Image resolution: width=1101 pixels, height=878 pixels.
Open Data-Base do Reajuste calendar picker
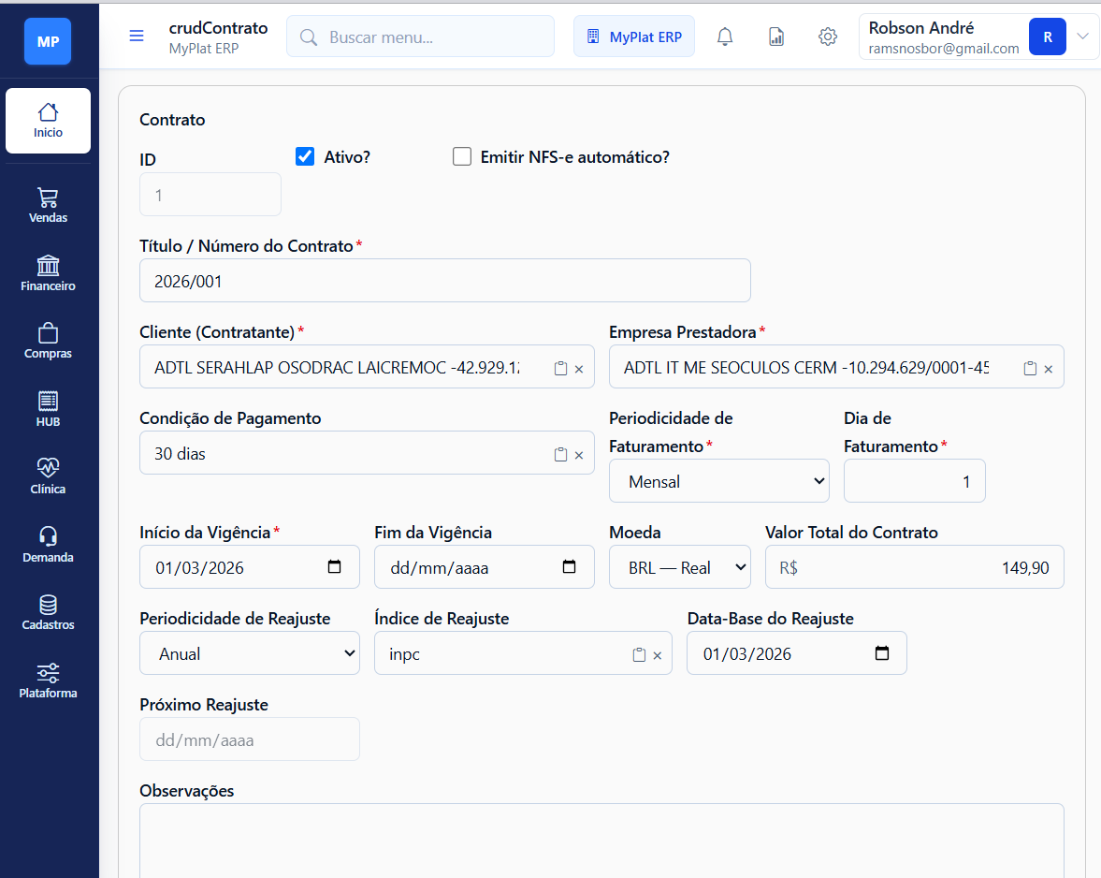[882, 652]
